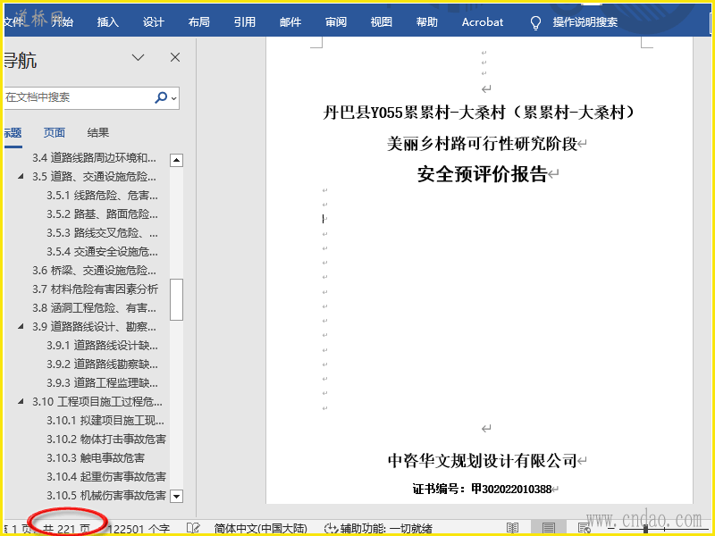Click the proofing check icon in status bar
Image resolution: width=715 pixels, height=536 pixels.
point(193,528)
